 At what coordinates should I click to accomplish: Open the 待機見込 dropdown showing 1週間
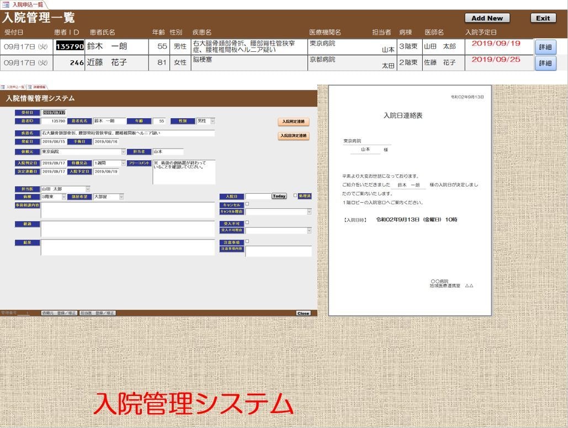124,163
